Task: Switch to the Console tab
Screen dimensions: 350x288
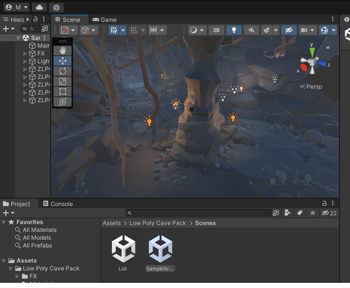Action: [x=58, y=204]
